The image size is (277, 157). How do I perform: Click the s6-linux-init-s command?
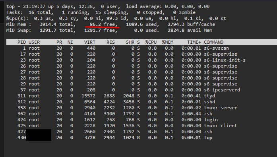[x=225, y=60]
